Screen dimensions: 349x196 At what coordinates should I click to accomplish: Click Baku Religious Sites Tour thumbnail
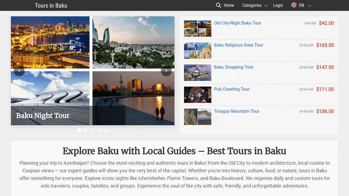coord(197,51)
